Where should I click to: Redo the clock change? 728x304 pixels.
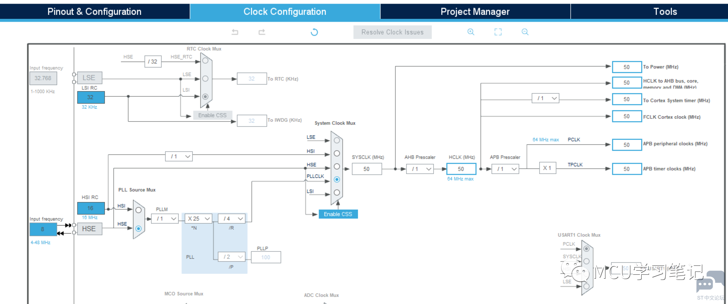coord(262,32)
